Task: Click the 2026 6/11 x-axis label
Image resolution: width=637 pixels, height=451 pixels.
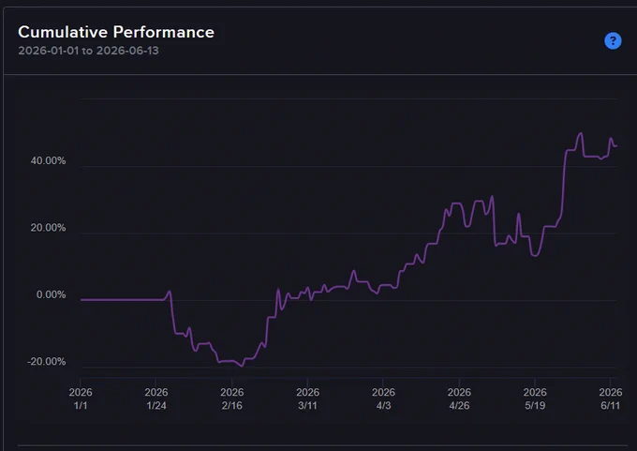Action: pos(610,398)
